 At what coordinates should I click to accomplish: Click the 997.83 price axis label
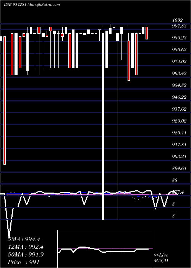click(180, 26)
